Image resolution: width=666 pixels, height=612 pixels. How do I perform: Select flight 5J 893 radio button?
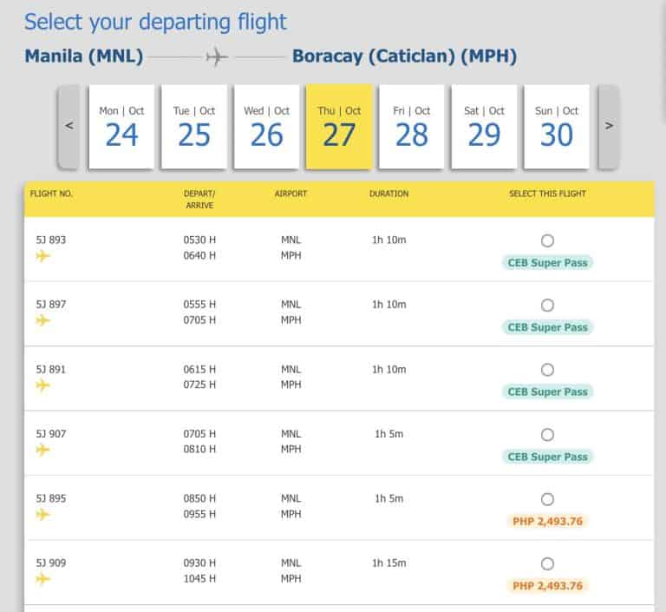pos(547,240)
